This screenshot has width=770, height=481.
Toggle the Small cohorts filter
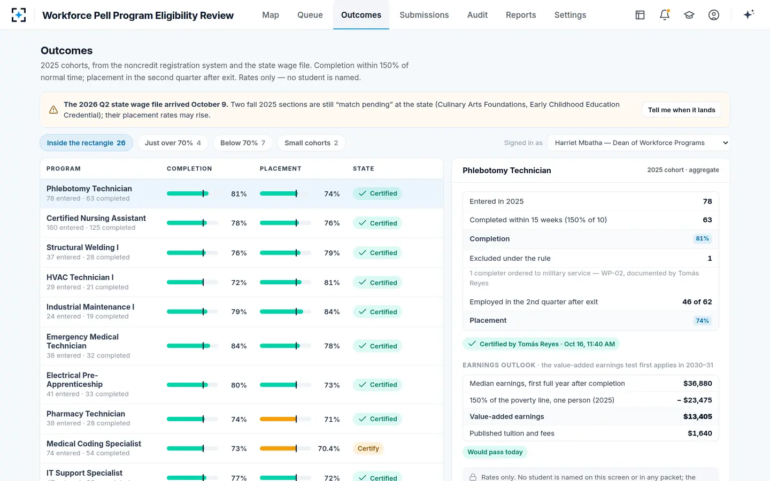coord(311,143)
